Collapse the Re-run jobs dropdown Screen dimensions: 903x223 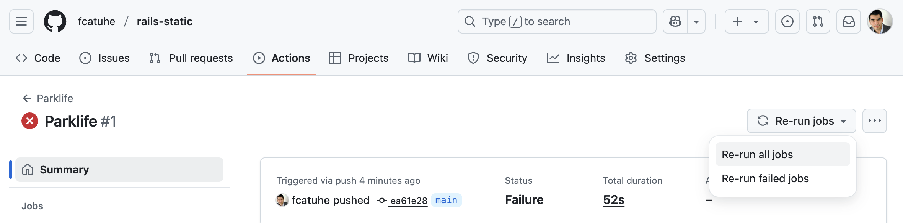point(802,121)
